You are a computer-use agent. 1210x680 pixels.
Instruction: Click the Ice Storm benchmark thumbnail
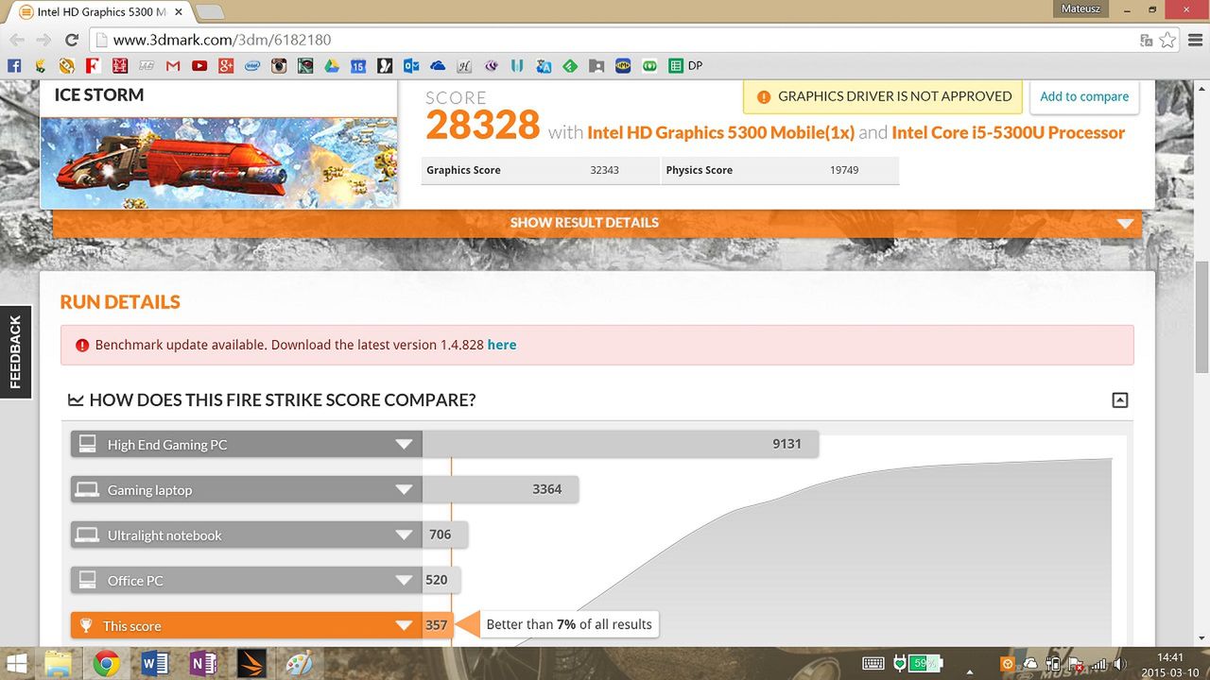pyautogui.click(x=218, y=162)
